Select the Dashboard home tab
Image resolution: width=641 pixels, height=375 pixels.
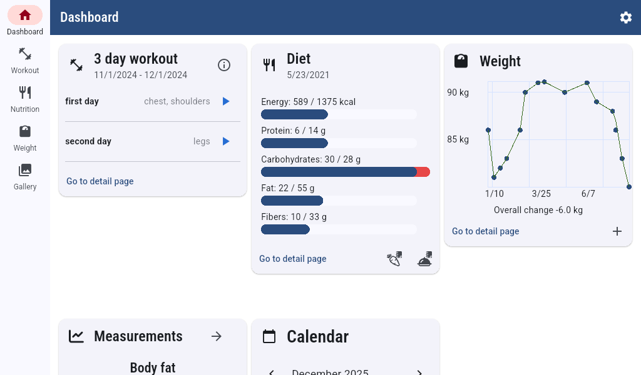tap(25, 21)
